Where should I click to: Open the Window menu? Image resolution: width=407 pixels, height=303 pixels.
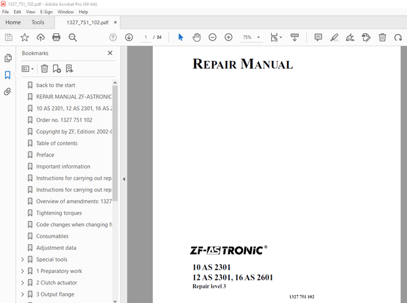point(66,12)
